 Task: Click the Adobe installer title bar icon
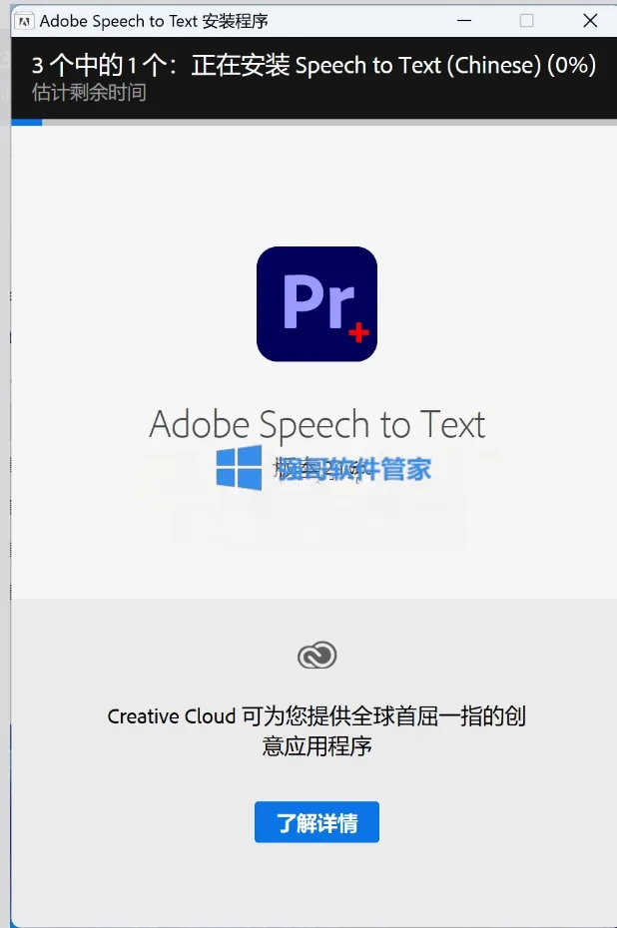click(24, 22)
